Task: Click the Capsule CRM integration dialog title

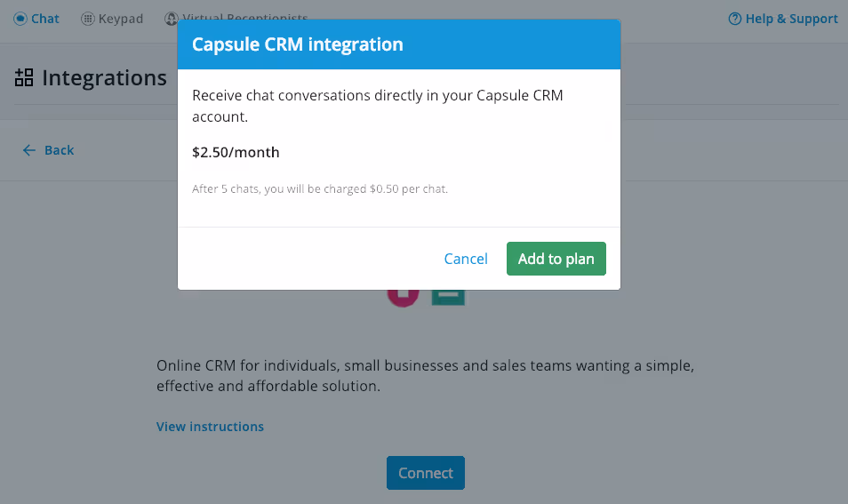Action: [x=298, y=44]
